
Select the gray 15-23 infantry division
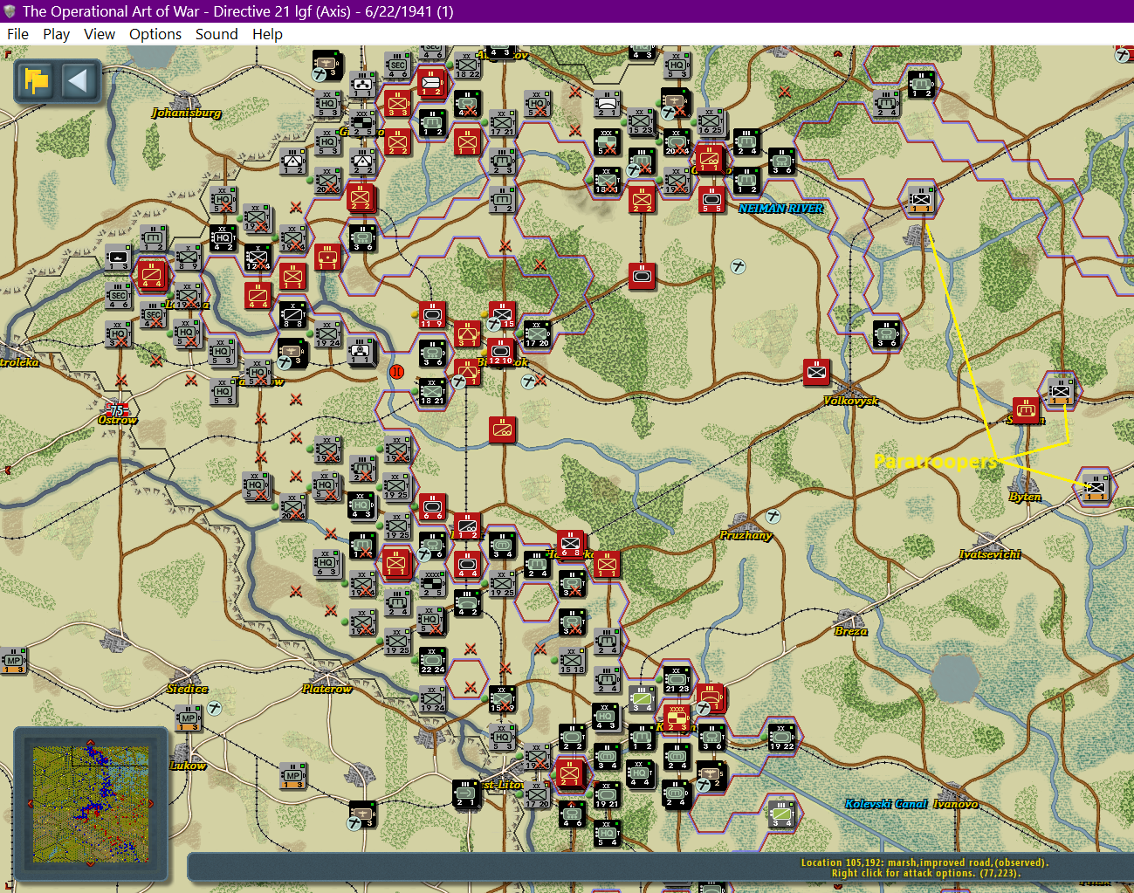(x=640, y=123)
